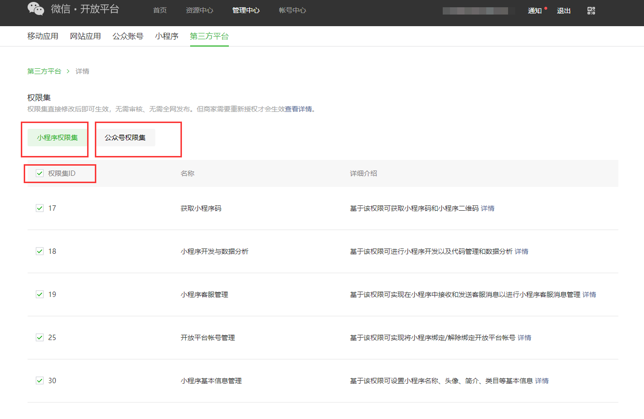Toggle the 权限集ID select-all checkbox
The width and height of the screenshot is (644, 419).
click(x=40, y=173)
